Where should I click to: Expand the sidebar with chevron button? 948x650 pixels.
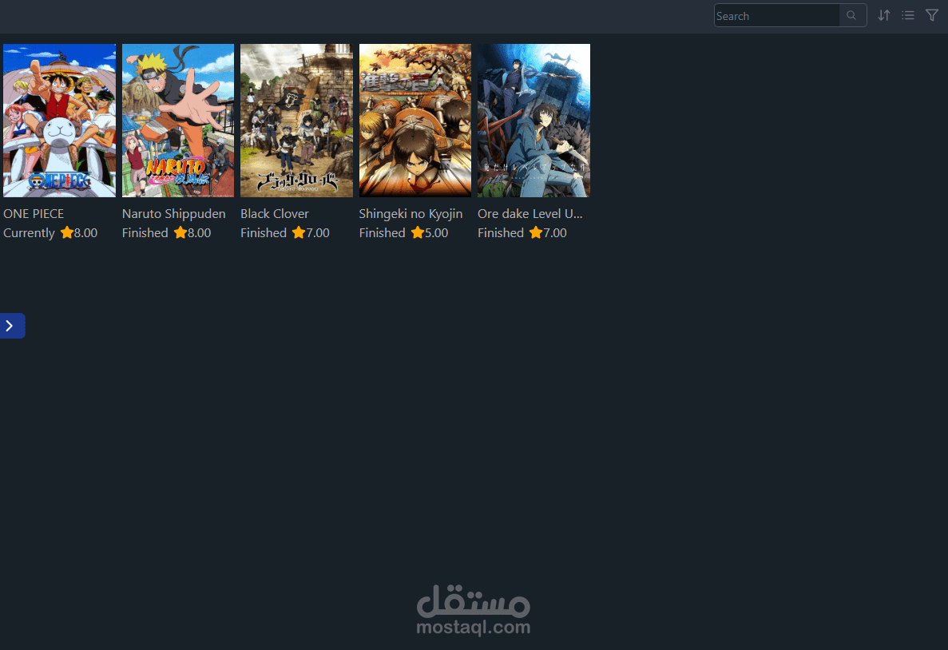coord(11,326)
